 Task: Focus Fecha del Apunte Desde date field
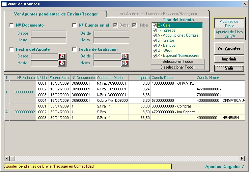(45, 56)
